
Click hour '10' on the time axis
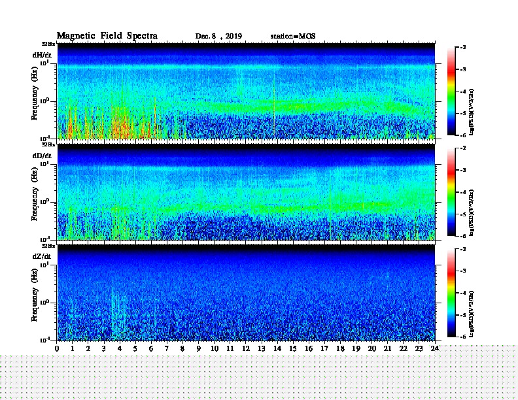[215, 348]
